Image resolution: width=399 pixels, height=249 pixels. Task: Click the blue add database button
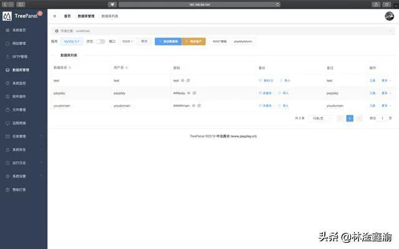[168, 42]
